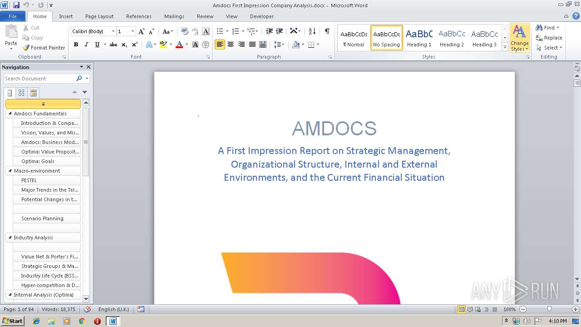Open the Select dropdown
The width and height of the screenshot is (581, 327).
tap(549, 48)
